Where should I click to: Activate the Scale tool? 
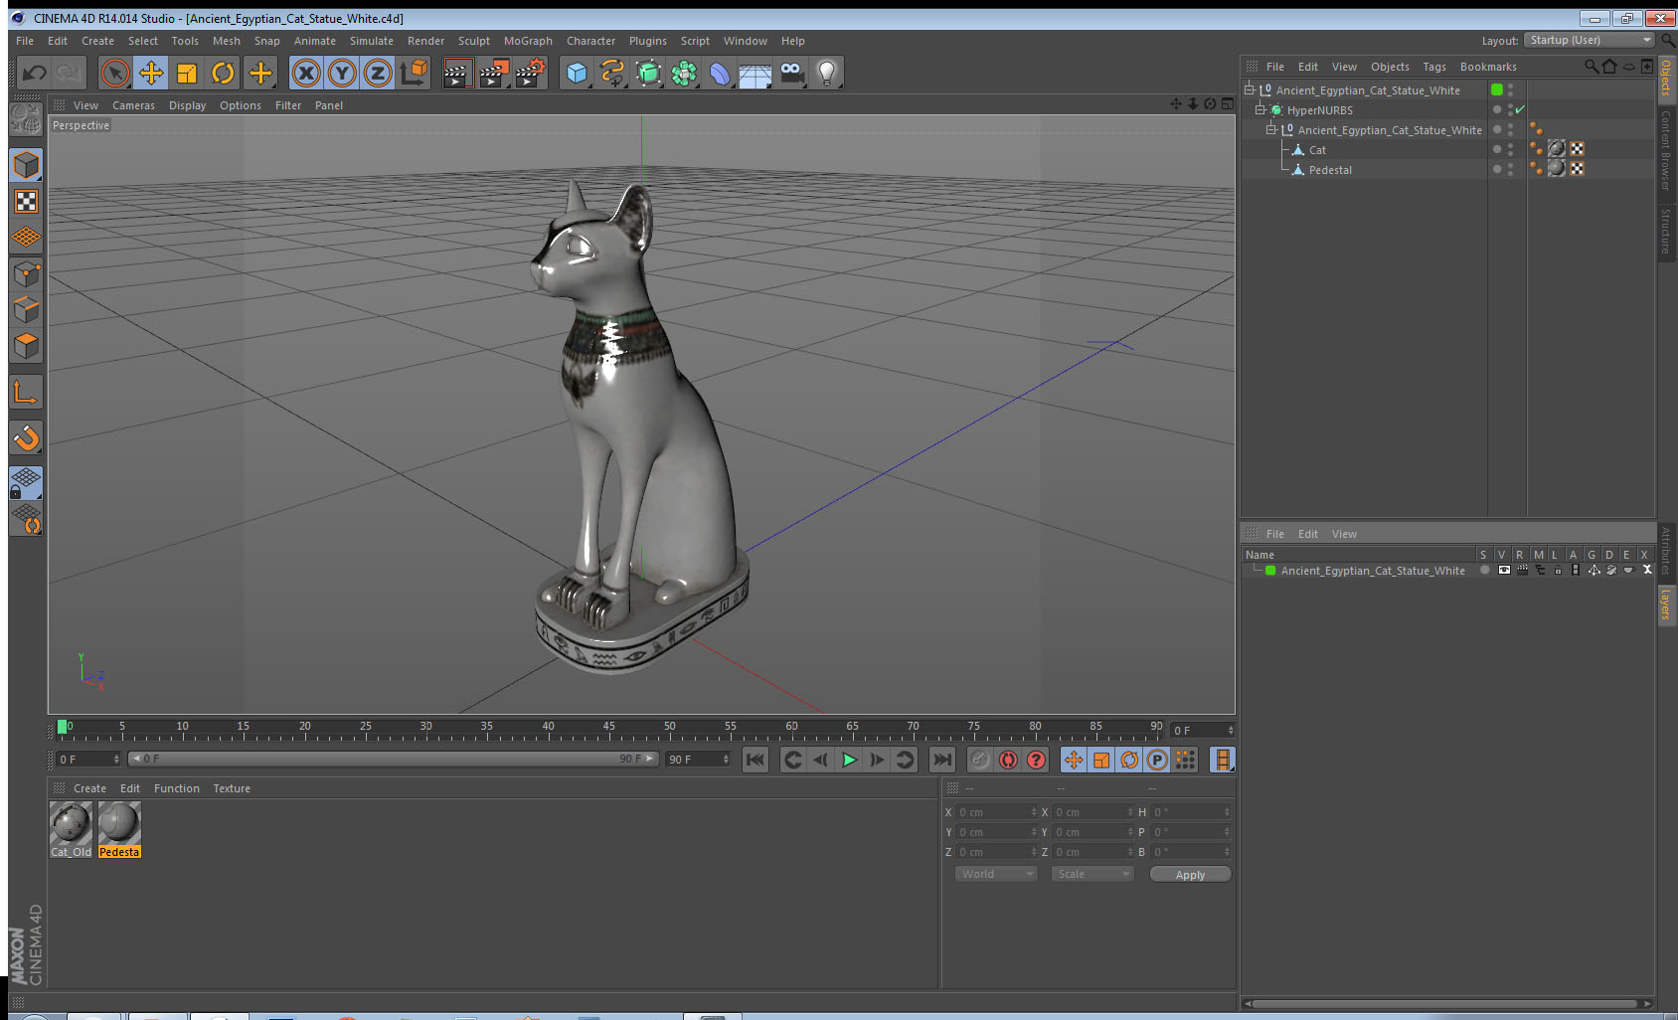[187, 73]
